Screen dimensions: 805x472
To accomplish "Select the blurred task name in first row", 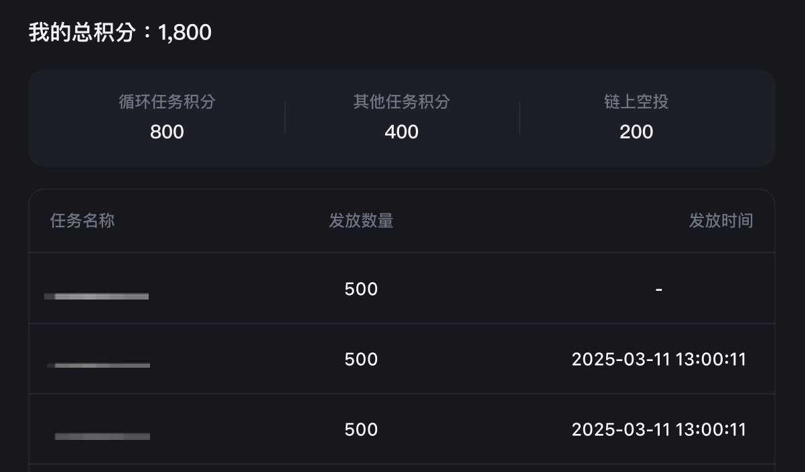I will (x=97, y=296).
